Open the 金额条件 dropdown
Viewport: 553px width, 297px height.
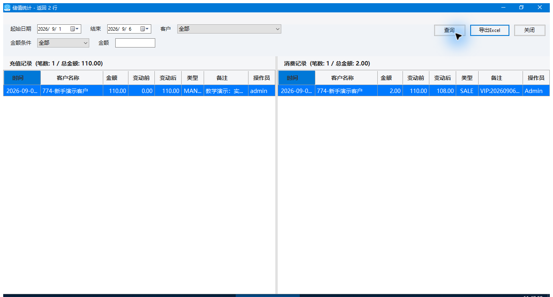tap(63, 43)
